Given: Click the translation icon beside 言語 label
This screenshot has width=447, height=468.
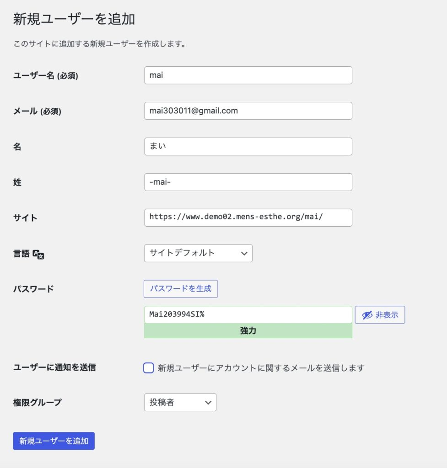Looking at the screenshot, I should [38, 255].
